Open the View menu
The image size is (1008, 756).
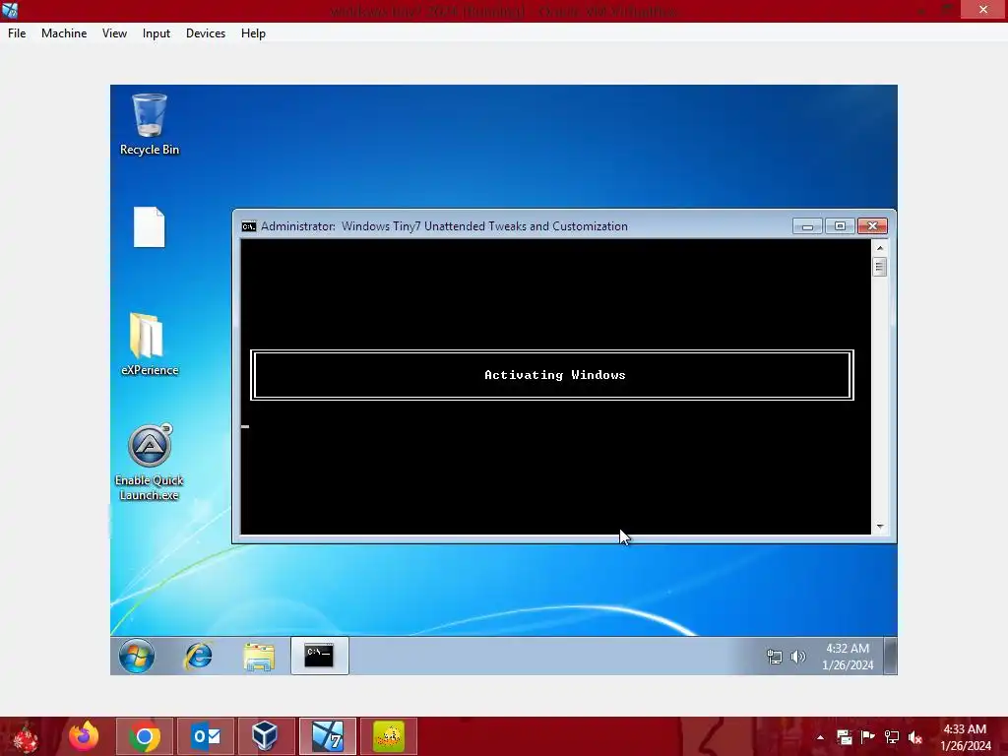(114, 33)
